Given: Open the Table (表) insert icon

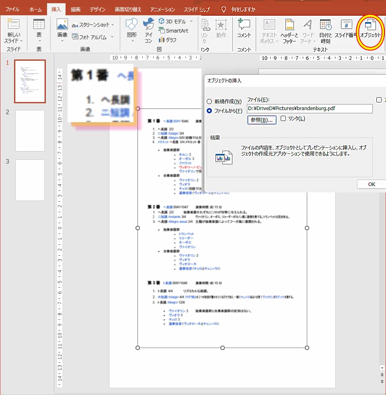Looking at the screenshot, I should click(x=39, y=24).
